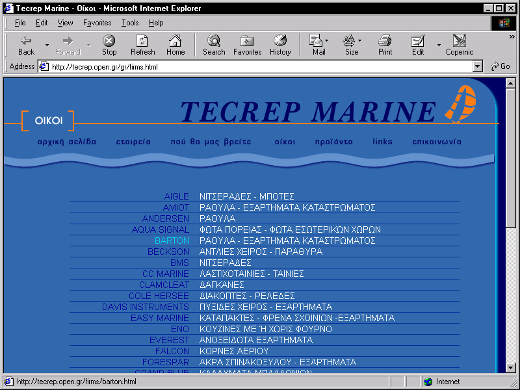Viewport: 520px width, 390px height.
Task: Click the Mail toolbar icon
Action: click(x=316, y=40)
